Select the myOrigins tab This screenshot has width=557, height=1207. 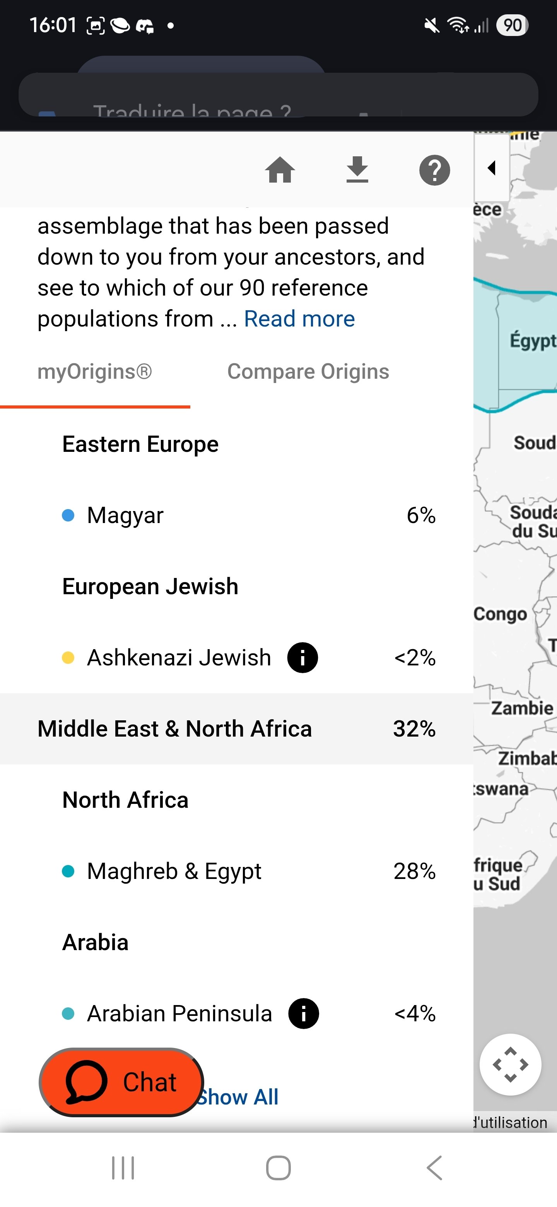[95, 371]
